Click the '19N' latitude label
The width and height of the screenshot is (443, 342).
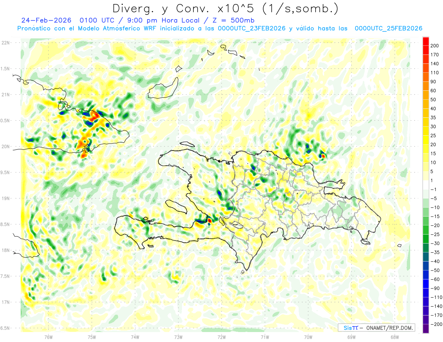(5, 198)
